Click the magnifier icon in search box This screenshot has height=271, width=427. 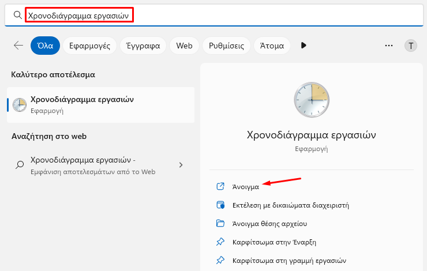coord(18,15)
